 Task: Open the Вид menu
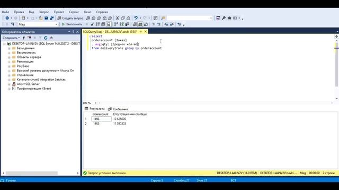tap(31, 12)
